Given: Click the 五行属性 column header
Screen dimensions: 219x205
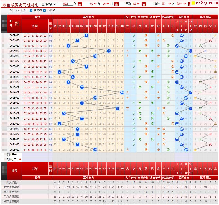Looking at the screenshot, I should pos(205,17).
